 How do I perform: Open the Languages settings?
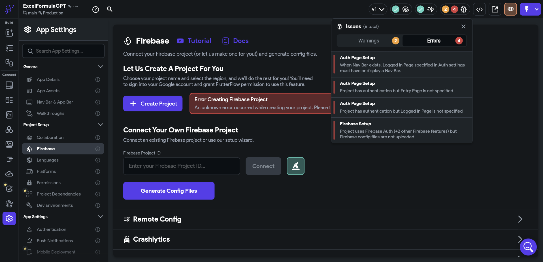[63, 160]
